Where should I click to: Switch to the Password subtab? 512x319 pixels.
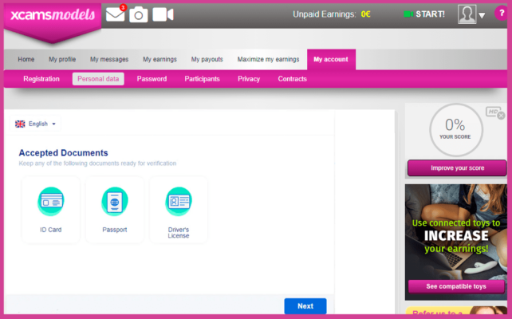[x=152, y=79]
